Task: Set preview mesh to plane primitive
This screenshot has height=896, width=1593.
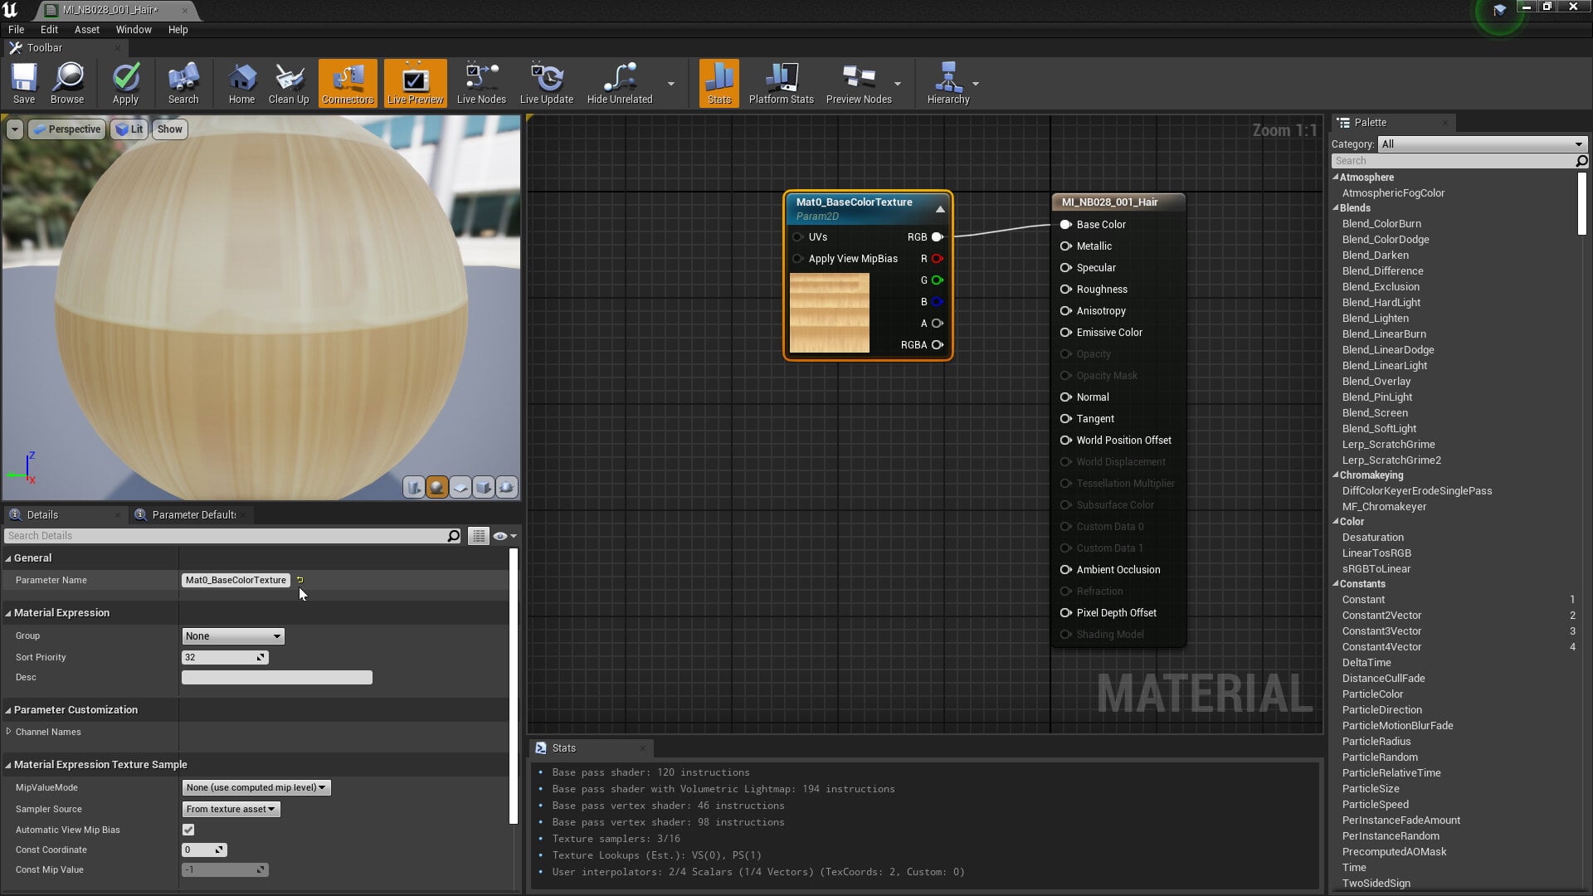Action: click(x=460, y=487)
